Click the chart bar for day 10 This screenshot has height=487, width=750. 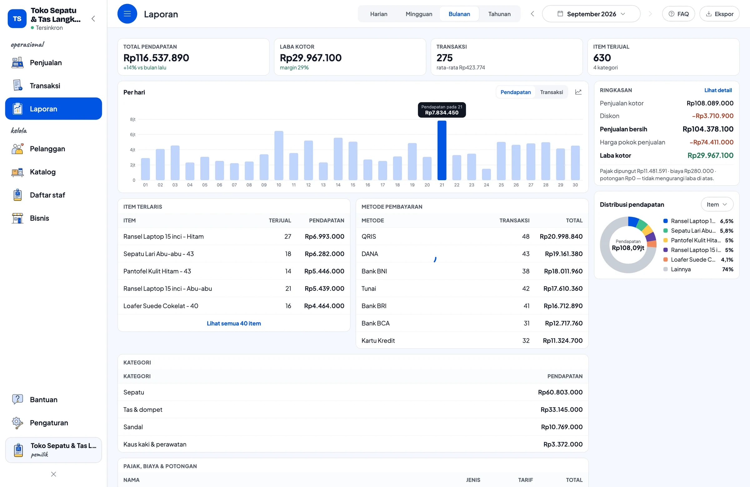278,155
